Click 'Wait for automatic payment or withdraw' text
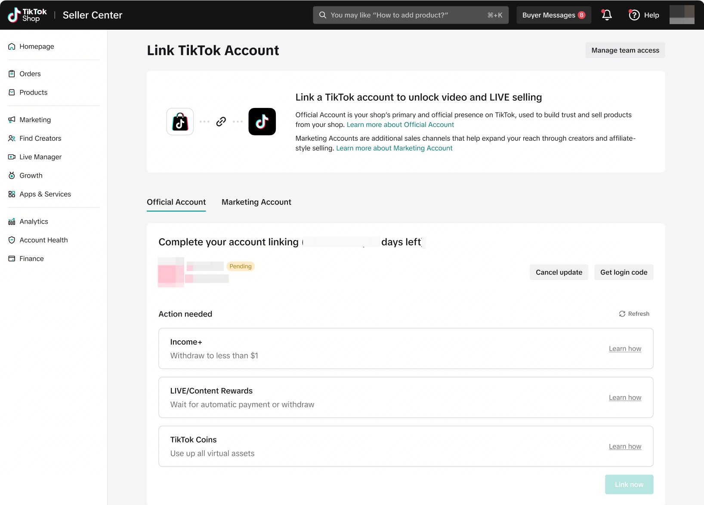The height and width of the screenshot is (505, 704). (242, 405)
